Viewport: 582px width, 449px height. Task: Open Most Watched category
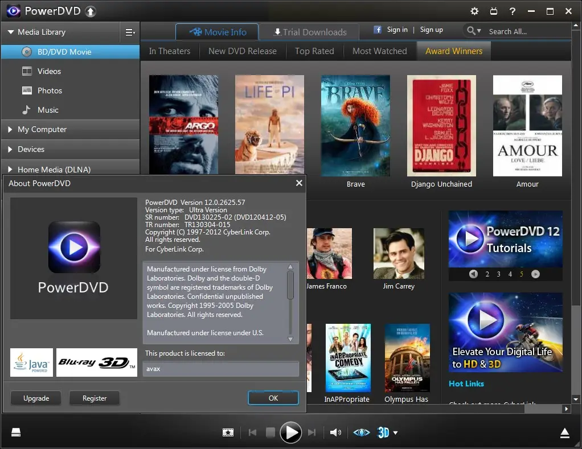coord(380,51)
